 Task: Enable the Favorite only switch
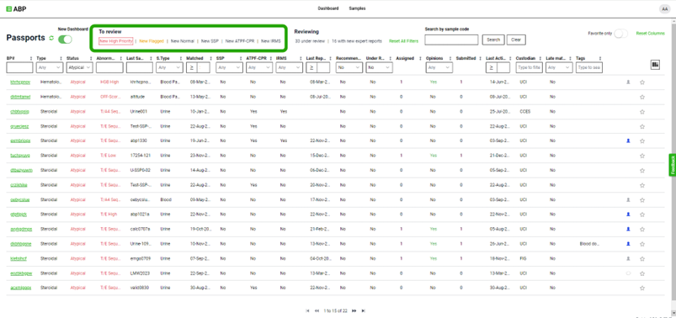[620, 34]
